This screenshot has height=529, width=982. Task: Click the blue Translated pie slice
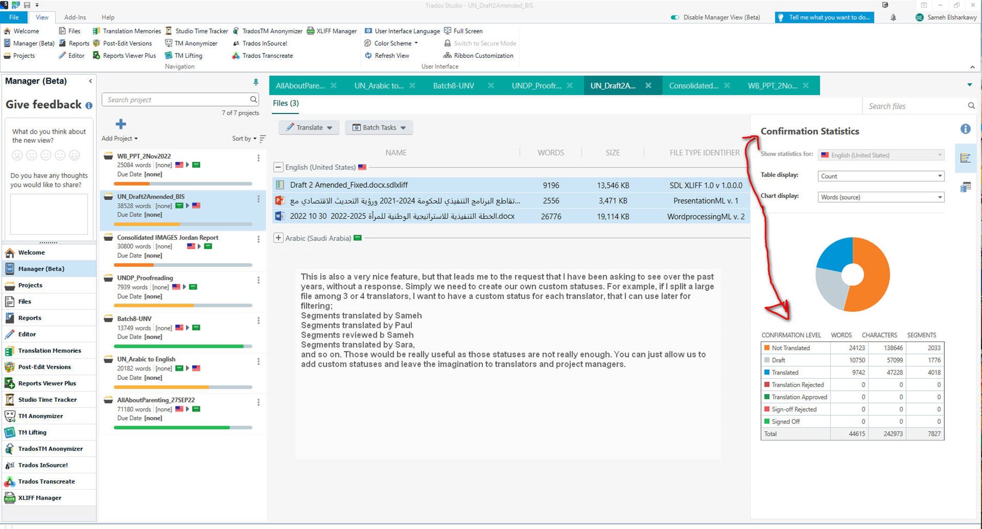(x=837, y=254)
